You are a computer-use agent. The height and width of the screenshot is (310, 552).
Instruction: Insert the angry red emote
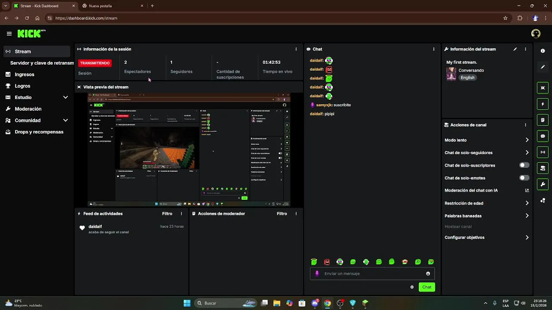point(327,262)
